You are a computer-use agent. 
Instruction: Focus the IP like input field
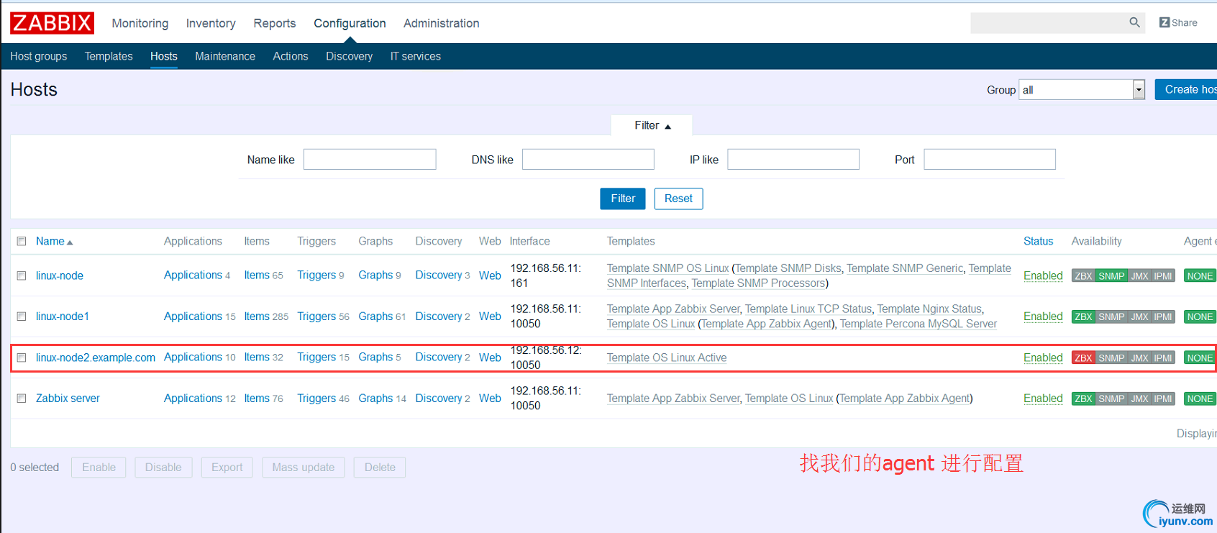point(793,160)
